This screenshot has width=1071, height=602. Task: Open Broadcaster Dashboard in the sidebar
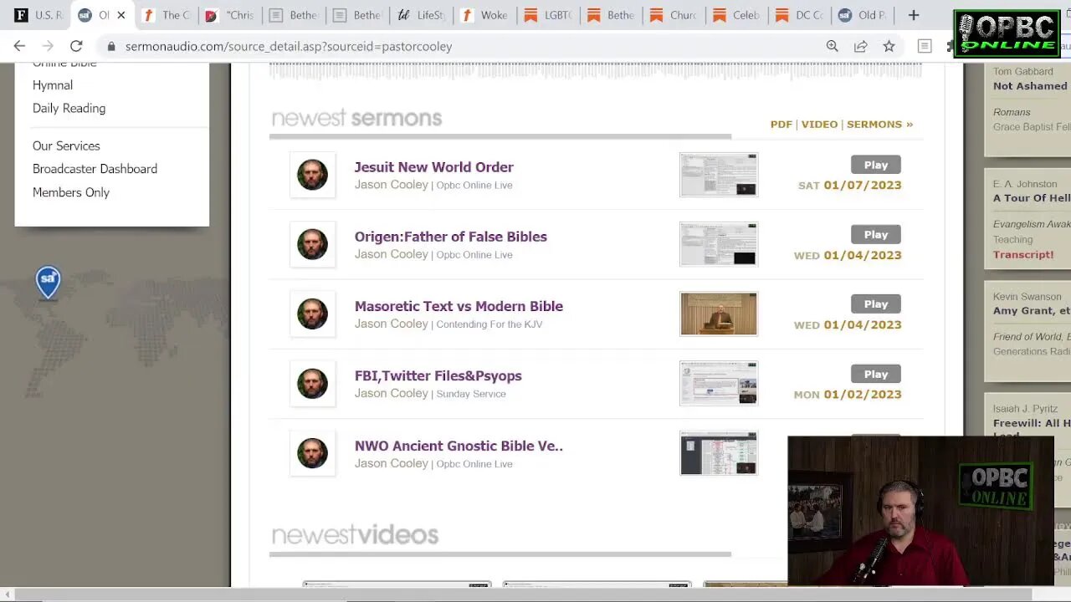coord(95,169)
